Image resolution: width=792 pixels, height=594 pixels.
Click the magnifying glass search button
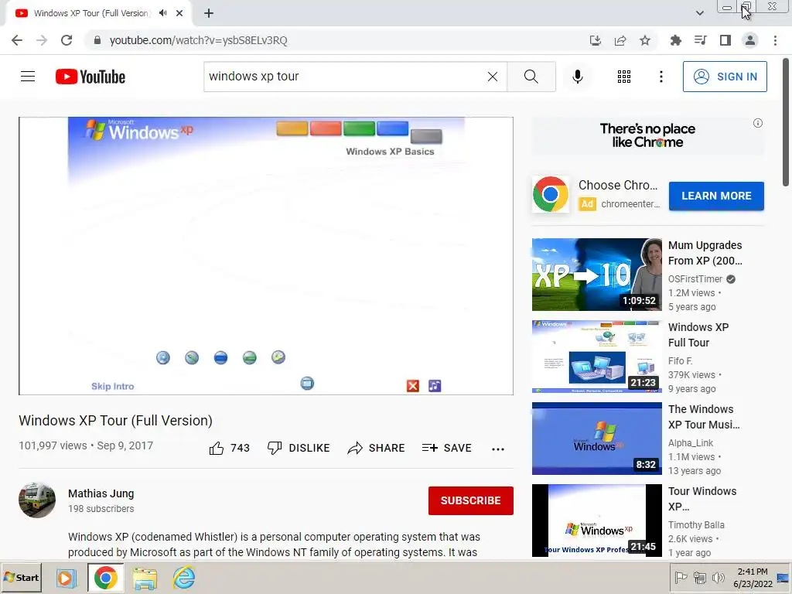pos(531,77)
